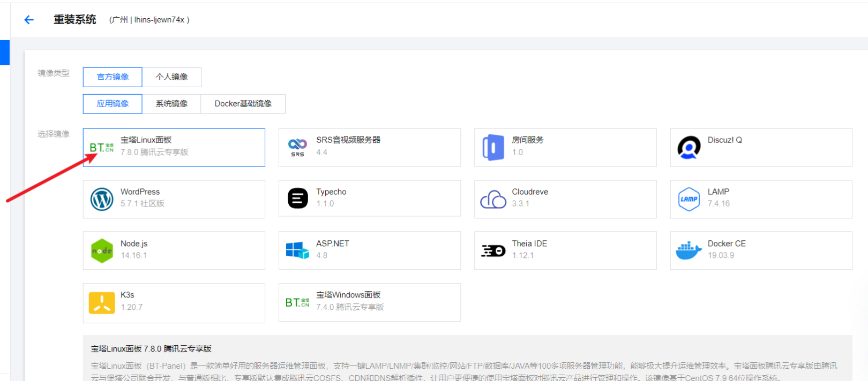Click the ASP.NET Windows logo icon
Viewport: 868px width, 381px height.
297,250
